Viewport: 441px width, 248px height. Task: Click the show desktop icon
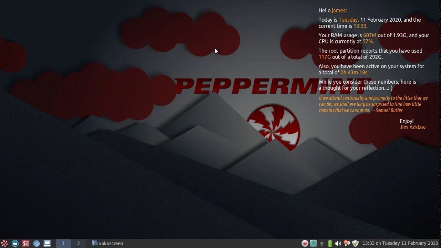tap(47, 244)
